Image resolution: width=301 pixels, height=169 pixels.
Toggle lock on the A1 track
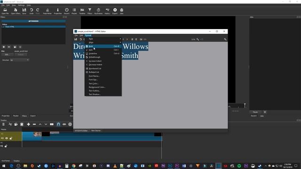6,146
